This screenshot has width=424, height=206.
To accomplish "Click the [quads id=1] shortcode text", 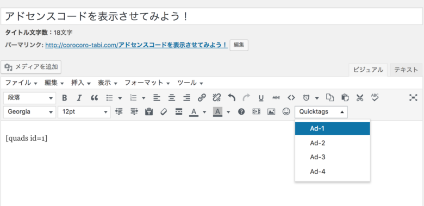I will pyautogui.click(x=27, y=139).
